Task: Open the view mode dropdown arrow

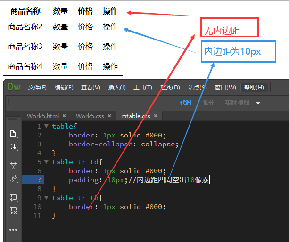Action: point(258,103)
